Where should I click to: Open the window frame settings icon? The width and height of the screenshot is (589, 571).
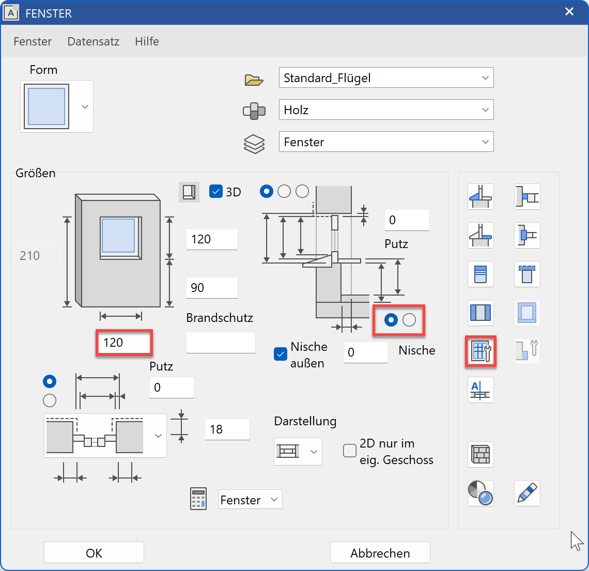point(527,313)
